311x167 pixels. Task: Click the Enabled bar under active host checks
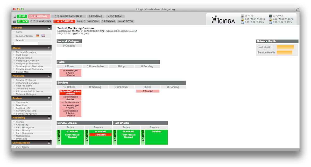point(115,137)
